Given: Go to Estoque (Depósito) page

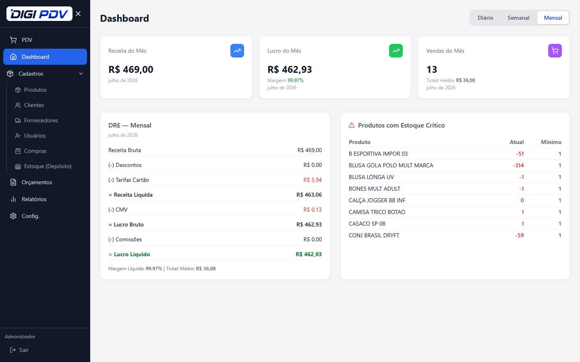Looking at the screenshot, I should coord(48,166).
